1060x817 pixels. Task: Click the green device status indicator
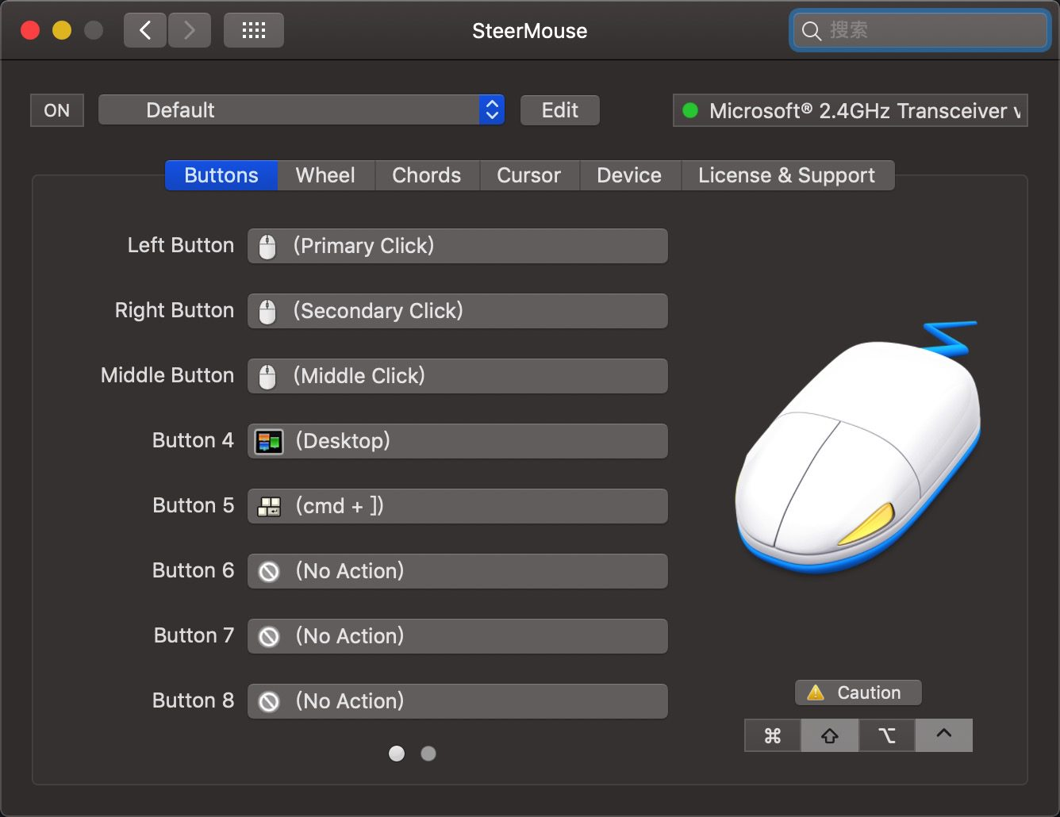coord(690,110)
